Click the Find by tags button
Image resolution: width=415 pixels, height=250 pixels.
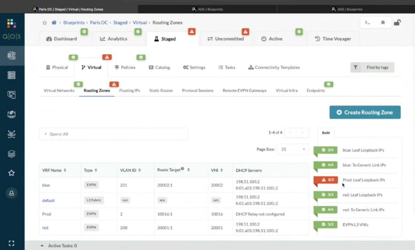[x=372, y=67]
